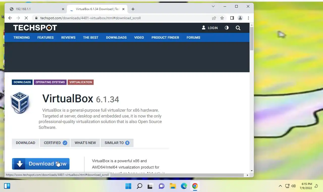Click the TechSpot logo
The width and height of the screenshot is (323, 192).
(35, 28)
